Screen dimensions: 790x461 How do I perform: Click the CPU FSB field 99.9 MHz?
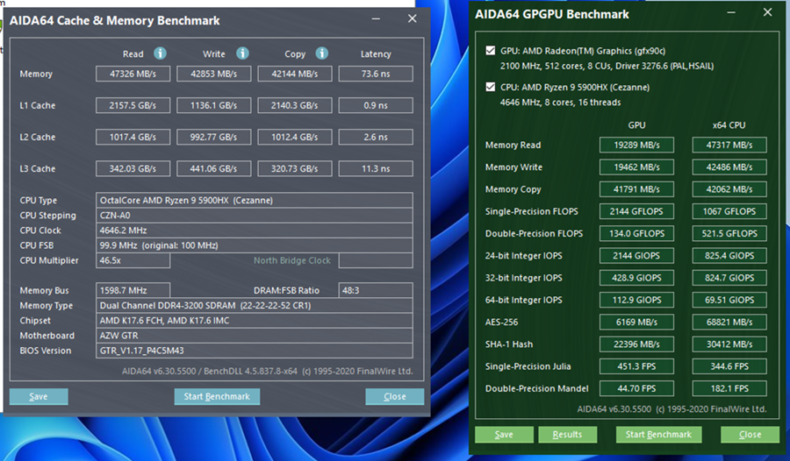tap(255, 245)
